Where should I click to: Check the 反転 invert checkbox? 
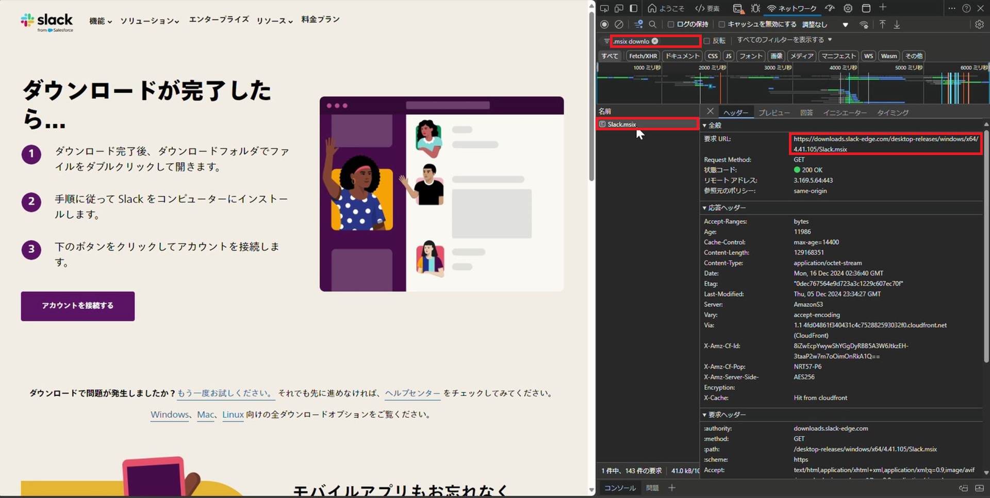coord(707,41)
